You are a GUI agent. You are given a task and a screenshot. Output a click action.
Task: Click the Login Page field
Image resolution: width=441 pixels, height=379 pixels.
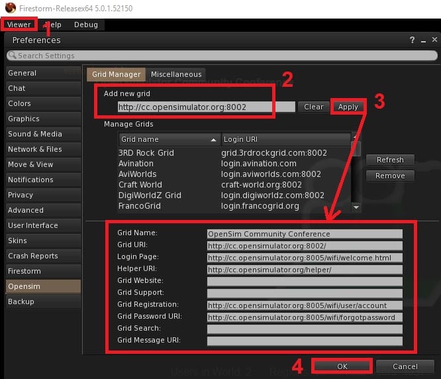(x=305, y=258)
